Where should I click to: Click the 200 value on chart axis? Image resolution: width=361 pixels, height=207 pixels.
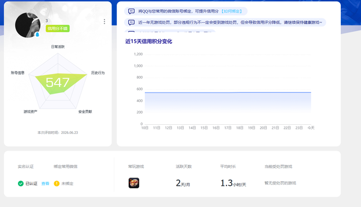tap(140, 112)
